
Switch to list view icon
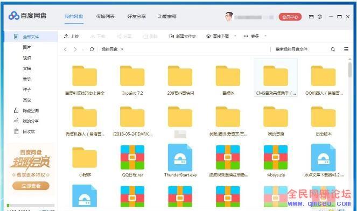click(x=346, y=49)
